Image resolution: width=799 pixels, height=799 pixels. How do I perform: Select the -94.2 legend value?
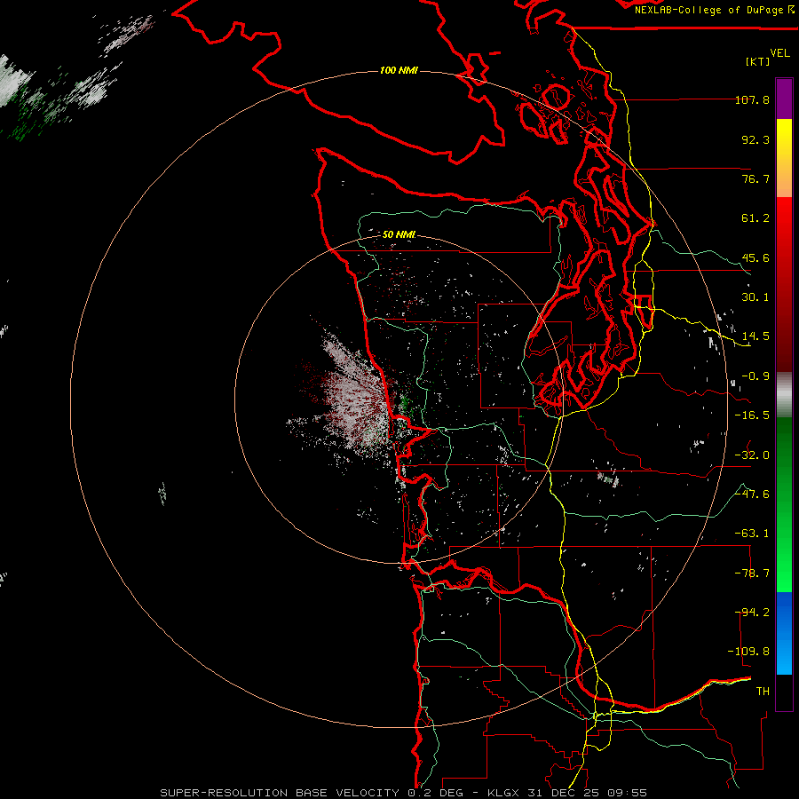click(x=752, y=613)
